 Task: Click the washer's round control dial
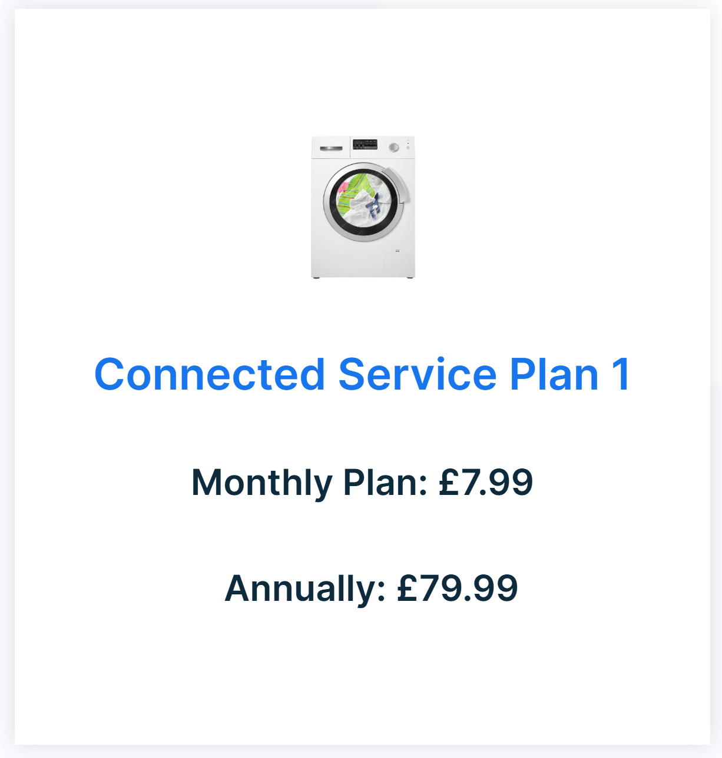pyautogui.click(x=394, y=147)
